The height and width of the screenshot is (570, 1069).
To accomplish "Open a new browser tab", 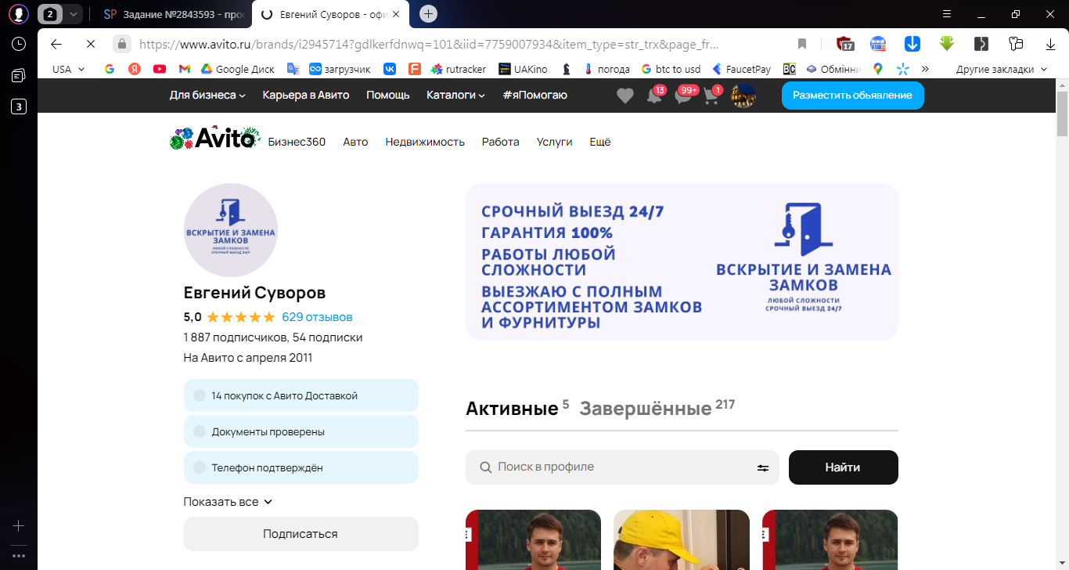I will click(x=428, y=14).
